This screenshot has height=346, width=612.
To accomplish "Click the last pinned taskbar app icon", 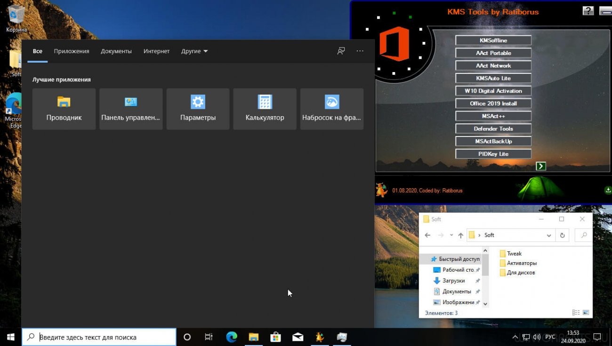I will point(342,337).
